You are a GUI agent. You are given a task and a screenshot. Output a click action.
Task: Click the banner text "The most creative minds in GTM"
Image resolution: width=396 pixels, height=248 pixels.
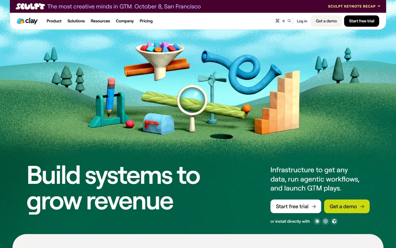tap(90, 6)
